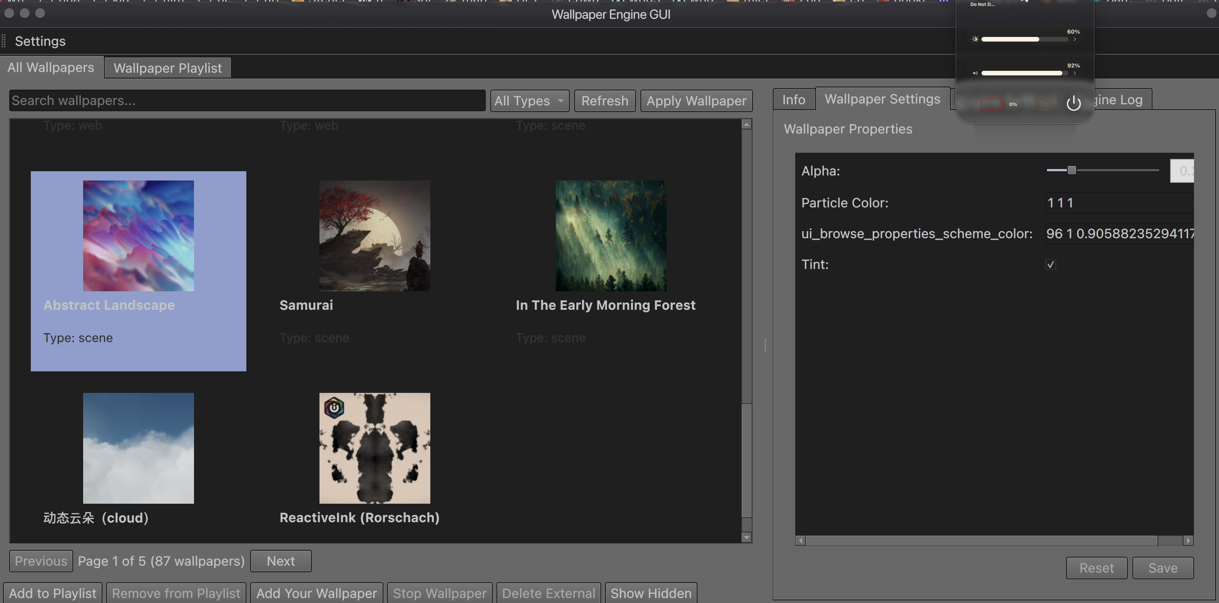Click Remove from Playlist button
This screenshot has width=1219, height=603.
click(x=176, y=593)
